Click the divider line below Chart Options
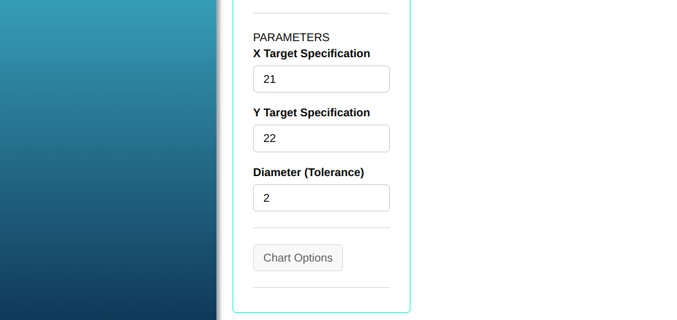The image size is (677, 320). click(x=321, y=287)
